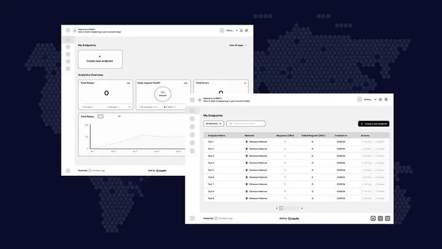Open the settings icon beside the endpoints window bell
This screenshot has width=442, height=249.
(387, 100)
